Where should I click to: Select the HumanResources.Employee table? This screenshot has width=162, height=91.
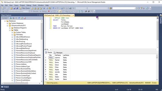click(26, 53)
